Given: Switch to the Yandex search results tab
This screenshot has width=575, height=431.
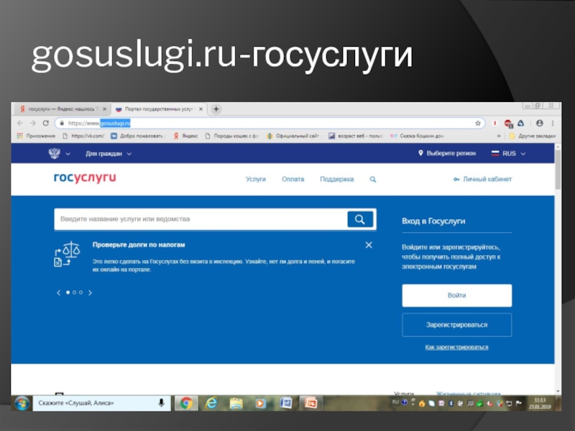Looking at the screenshot, I should coord(61,109).
